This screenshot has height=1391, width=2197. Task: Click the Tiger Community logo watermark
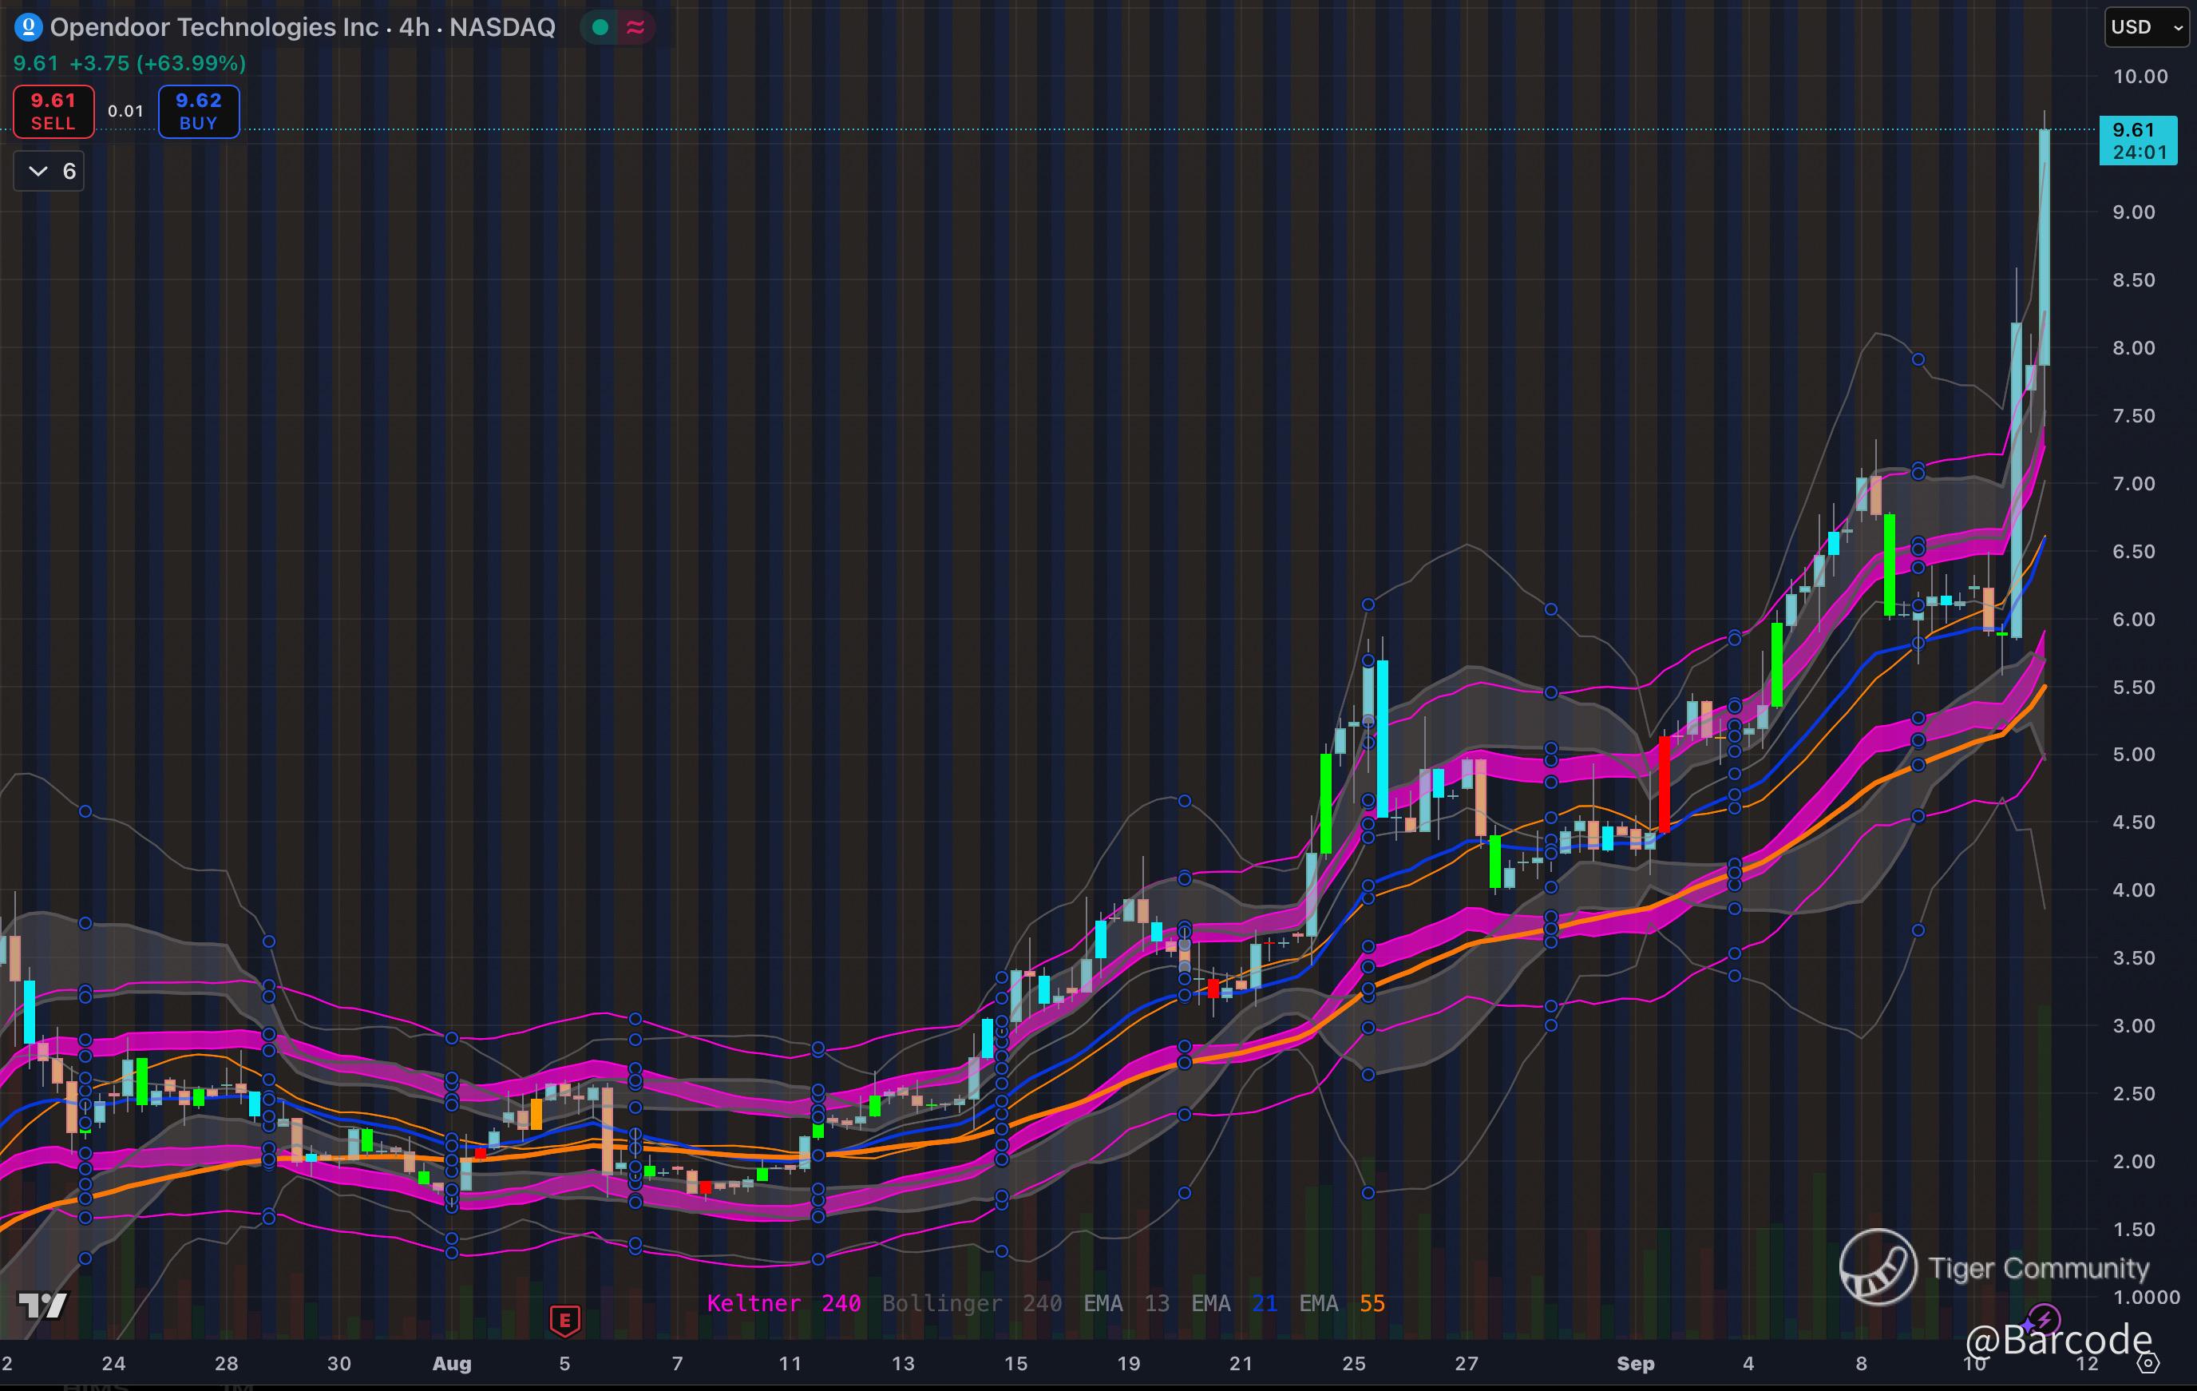click(1878, 1267)
